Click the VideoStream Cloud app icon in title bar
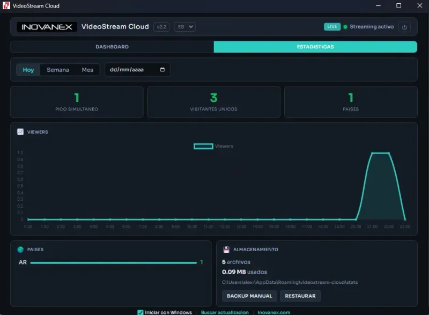The width and height of the screenshot is (429, 315). click(x=6, y=5)
